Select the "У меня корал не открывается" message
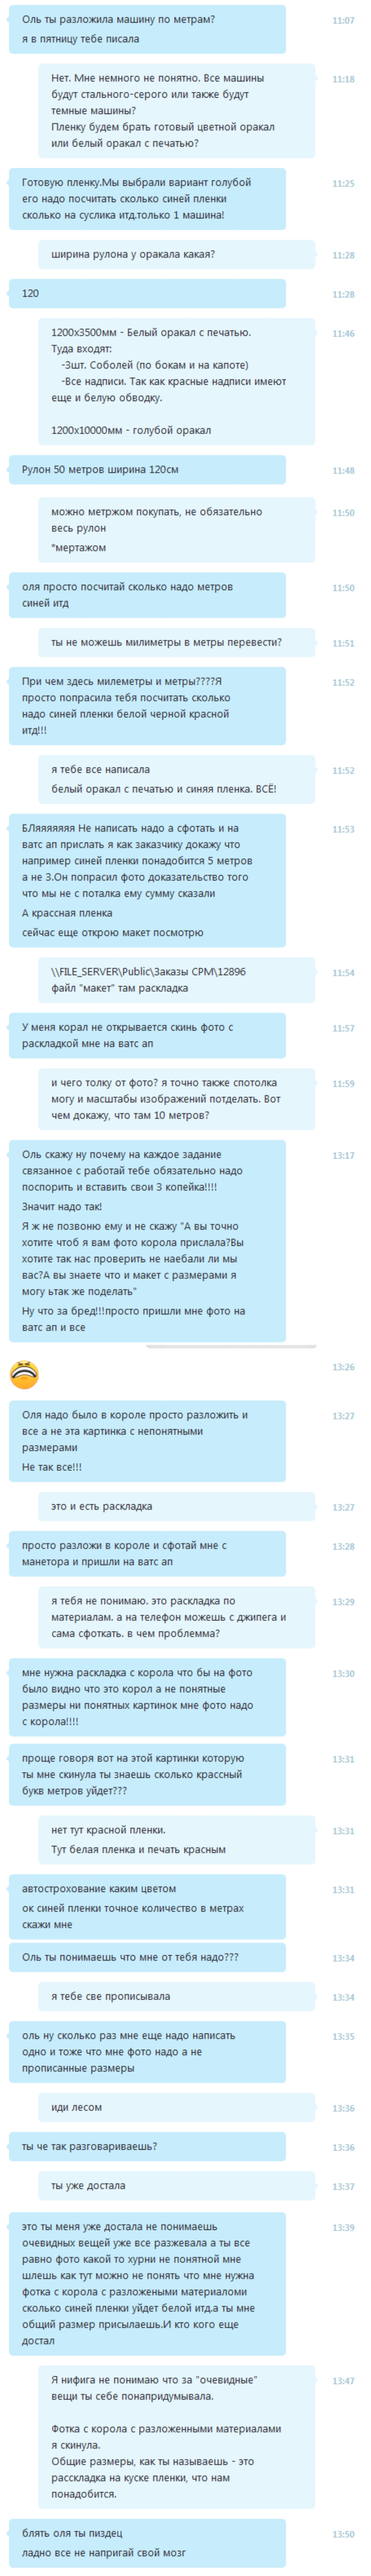The image size is (371, 2576). [147, 1035]
